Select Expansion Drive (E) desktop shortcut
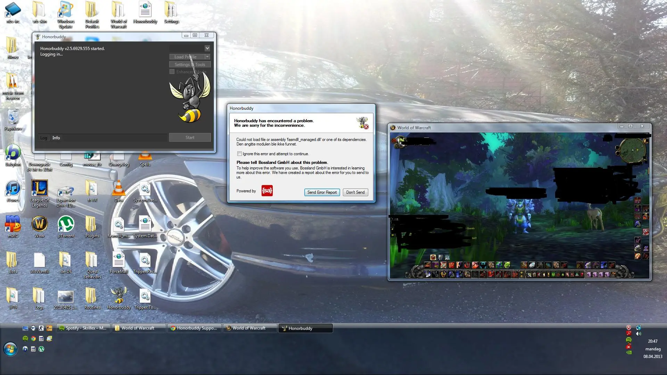 [x=66, y=196]
